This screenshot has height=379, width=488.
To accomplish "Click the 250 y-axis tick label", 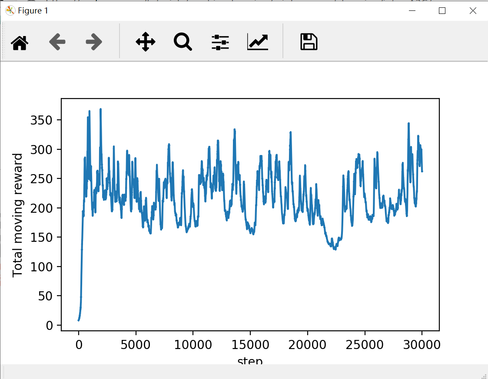I will pos(41,179).
